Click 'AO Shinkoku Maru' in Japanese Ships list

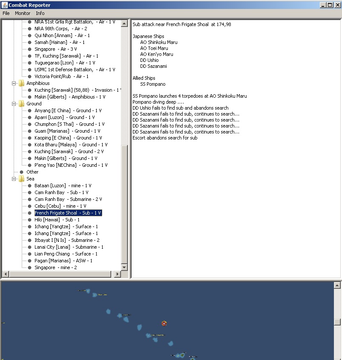pos(159,42)
